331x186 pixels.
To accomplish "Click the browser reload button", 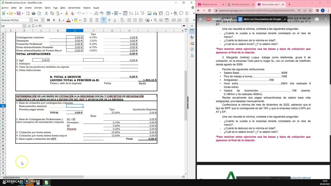I will pos(209,11).
